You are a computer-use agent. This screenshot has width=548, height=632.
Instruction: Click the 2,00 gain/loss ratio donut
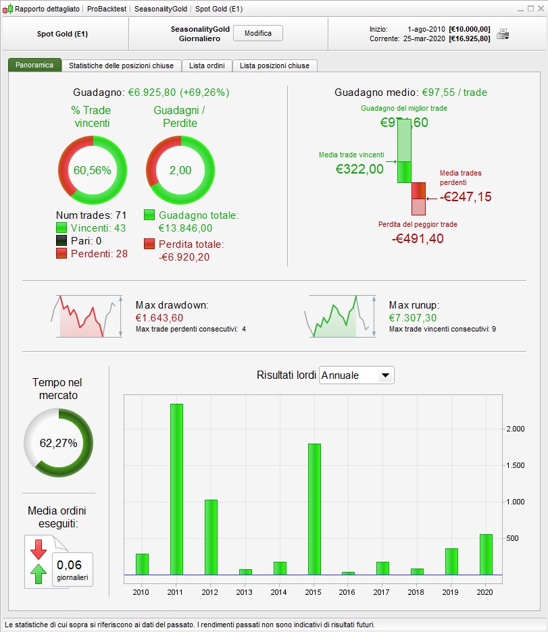180,170
